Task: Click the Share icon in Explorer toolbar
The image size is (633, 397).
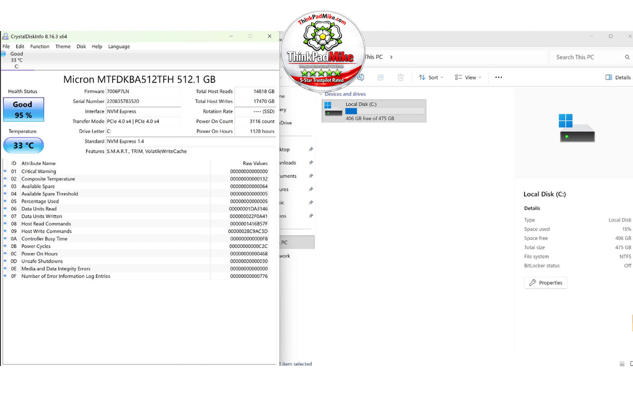Action: pyautogui.click(x=380, y=77)
